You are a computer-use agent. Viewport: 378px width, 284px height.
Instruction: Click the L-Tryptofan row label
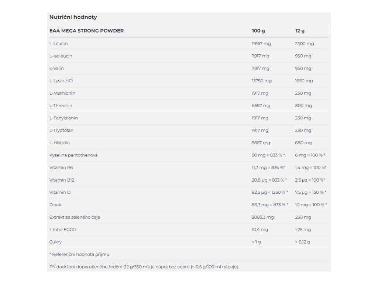61,131
